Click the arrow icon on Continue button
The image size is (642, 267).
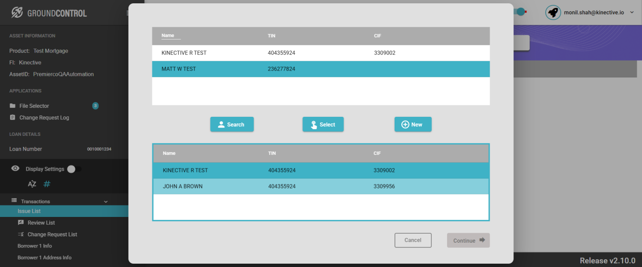click(x=482, y=240)
